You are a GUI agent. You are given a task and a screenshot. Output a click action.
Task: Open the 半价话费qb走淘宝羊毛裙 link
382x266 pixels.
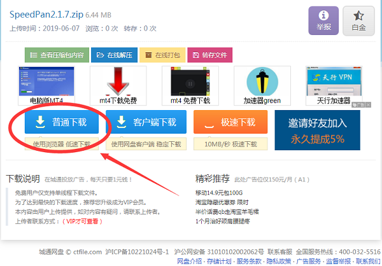227,212
